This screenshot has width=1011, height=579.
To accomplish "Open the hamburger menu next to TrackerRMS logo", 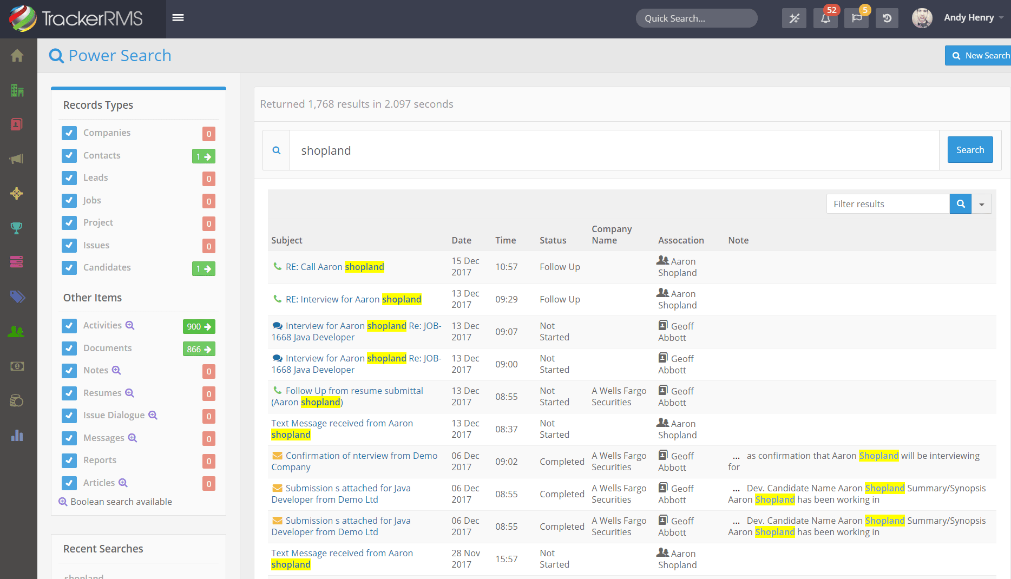I will [178, 17].
